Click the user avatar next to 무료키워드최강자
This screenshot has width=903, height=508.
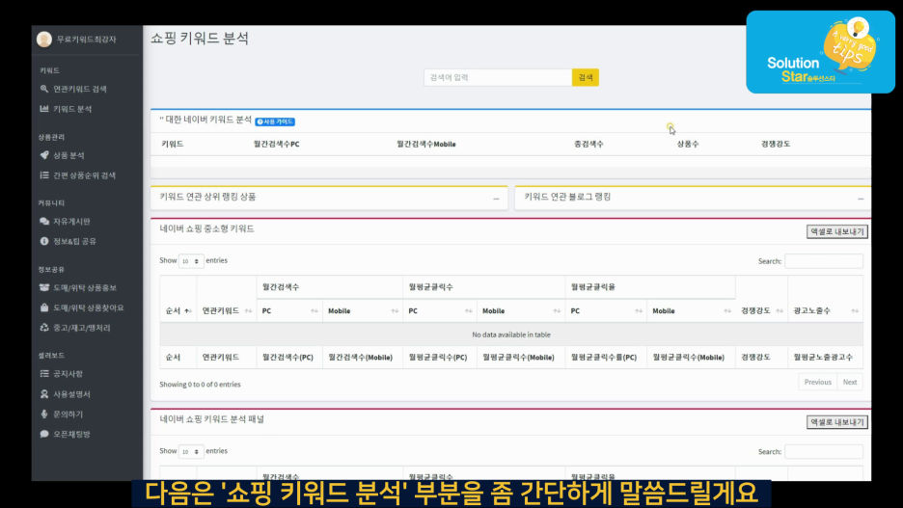pyautogui.click(x=44, y=40)
